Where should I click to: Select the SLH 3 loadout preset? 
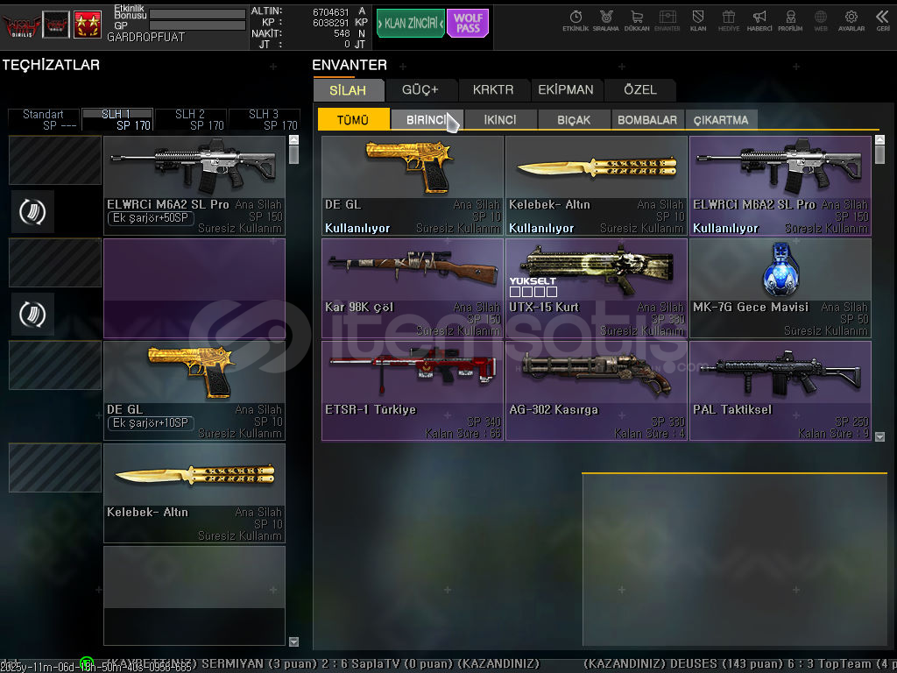pyautogui.click(x=264, y=120)
